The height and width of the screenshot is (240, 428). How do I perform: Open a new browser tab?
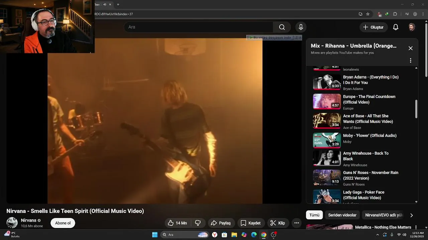click(x=118, y=4)
